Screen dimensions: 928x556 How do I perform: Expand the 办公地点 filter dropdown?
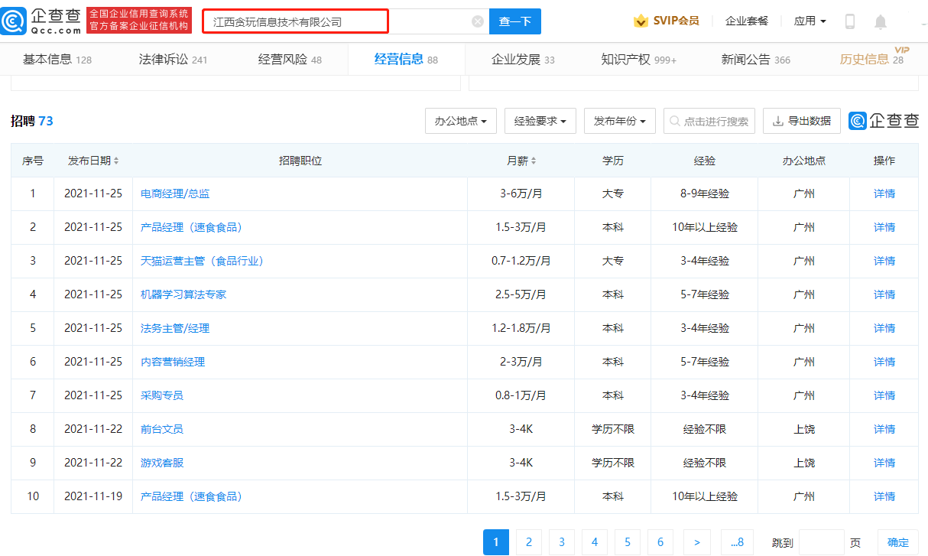point(460,121)
